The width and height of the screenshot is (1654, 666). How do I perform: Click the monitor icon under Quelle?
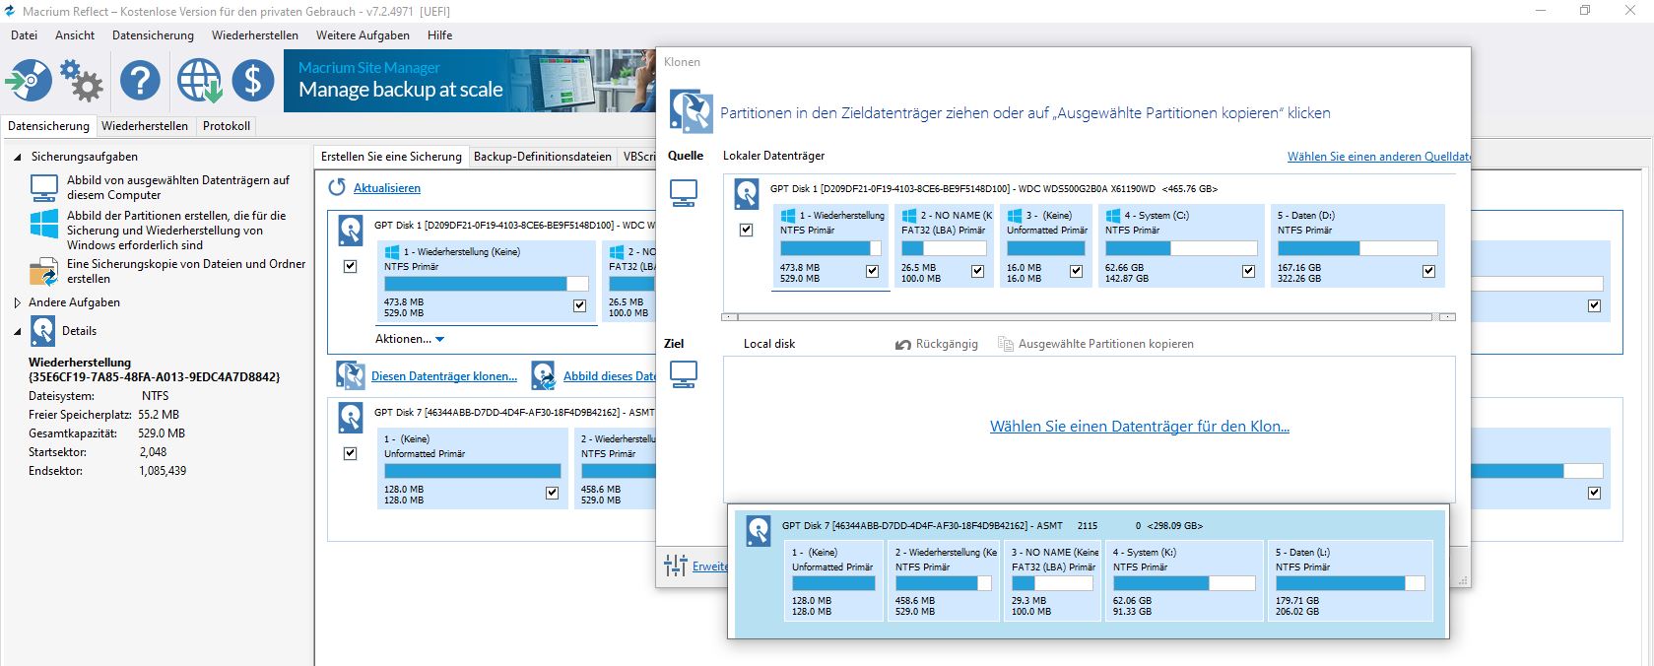pos(684,193)
